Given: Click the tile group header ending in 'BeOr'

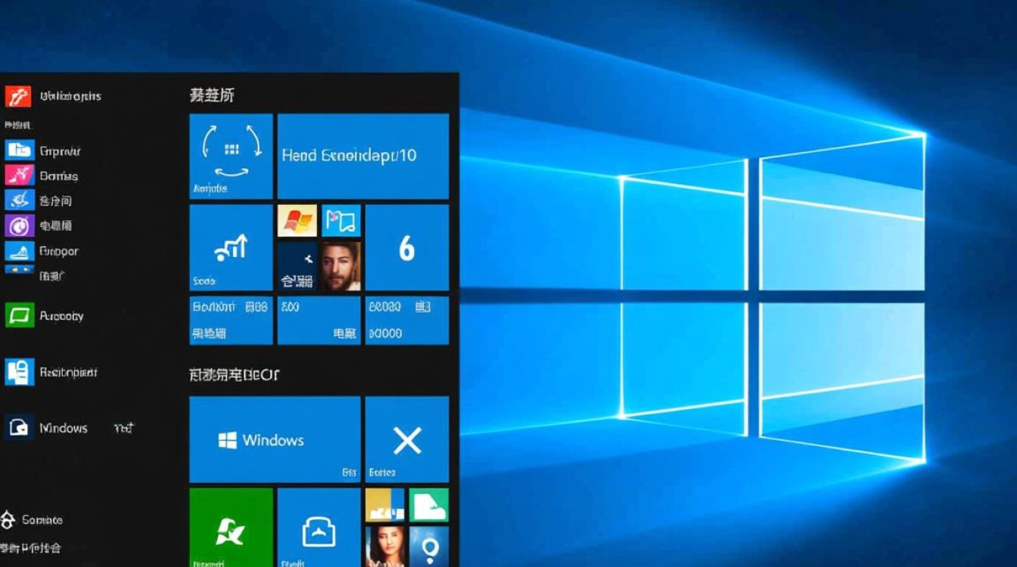Looking at the screenshot, I should pos(234,373).
